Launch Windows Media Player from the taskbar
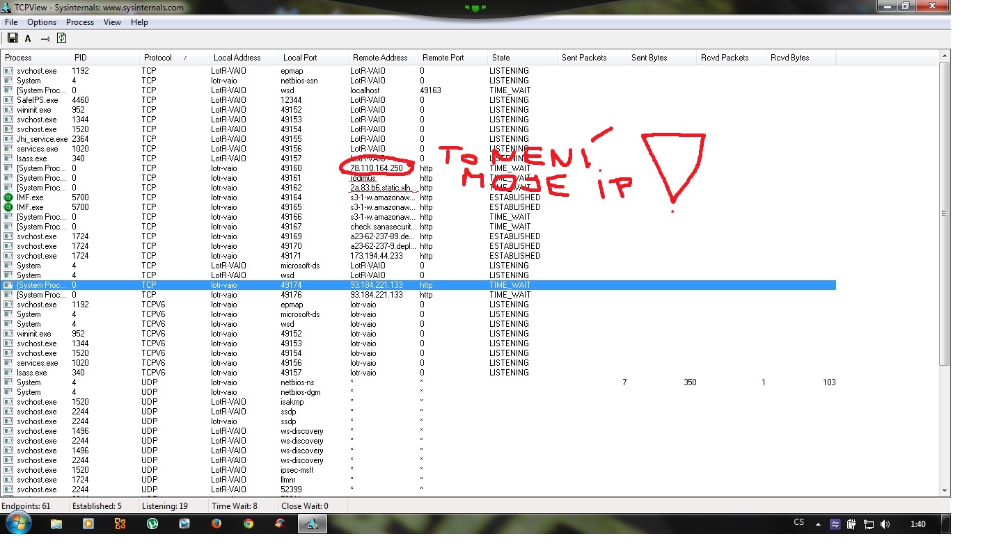 pos(88,524)
